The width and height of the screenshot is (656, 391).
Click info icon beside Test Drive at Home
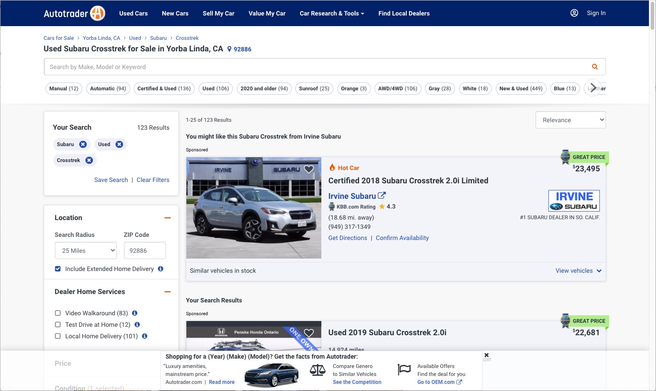pos(137,325)
